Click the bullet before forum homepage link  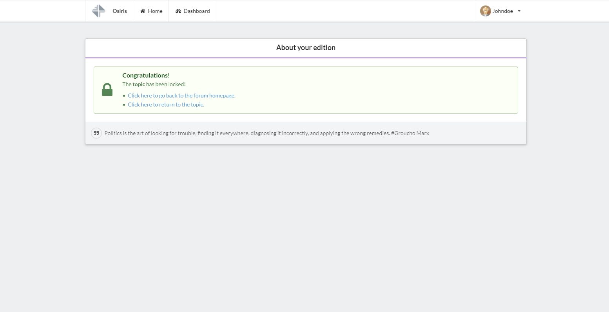click(124, 96)
